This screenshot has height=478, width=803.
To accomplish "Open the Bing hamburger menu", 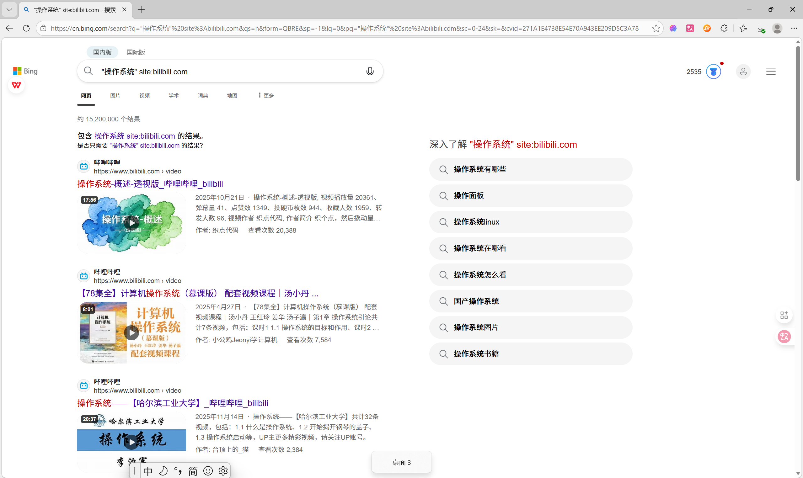I will coord(770,72).
